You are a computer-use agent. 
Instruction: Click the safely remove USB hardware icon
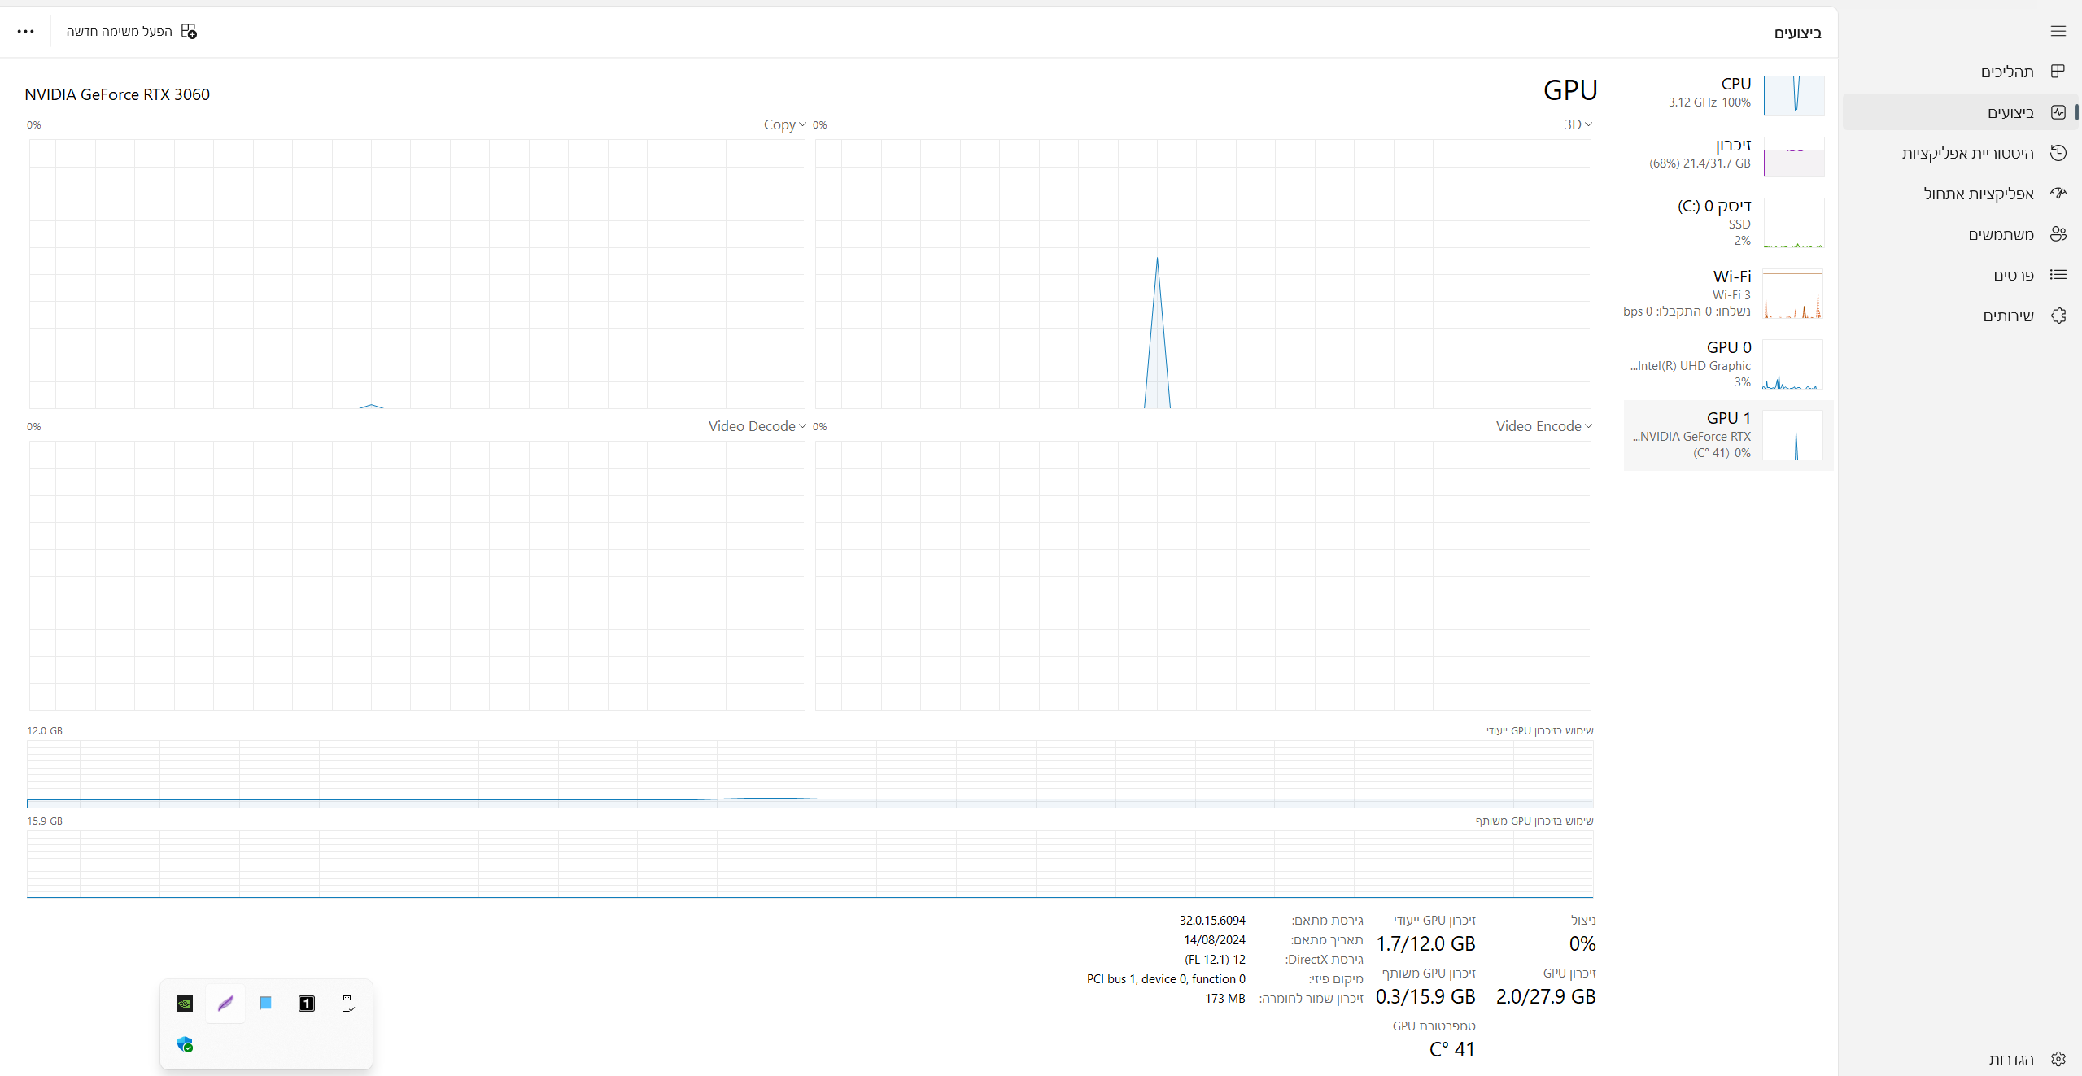[347, 1004]
